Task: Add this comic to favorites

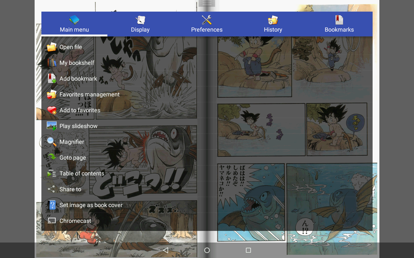Action: (x=80, y=110)
